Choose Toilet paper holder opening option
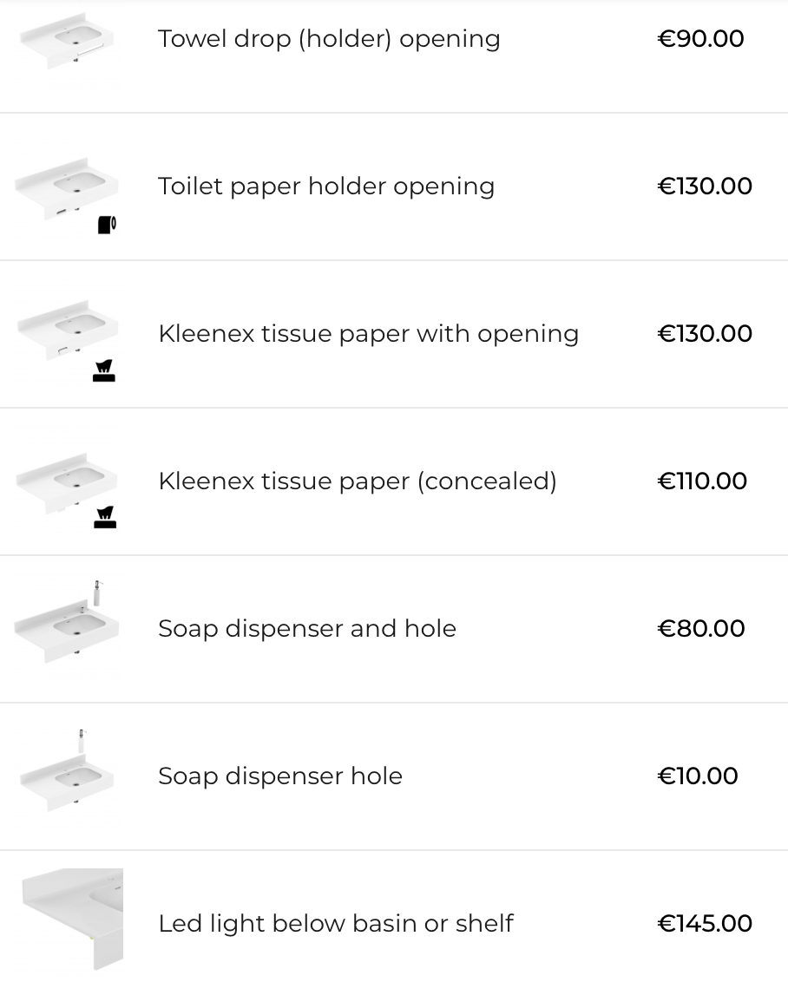The image size is (788, 982). click(326, 187)
